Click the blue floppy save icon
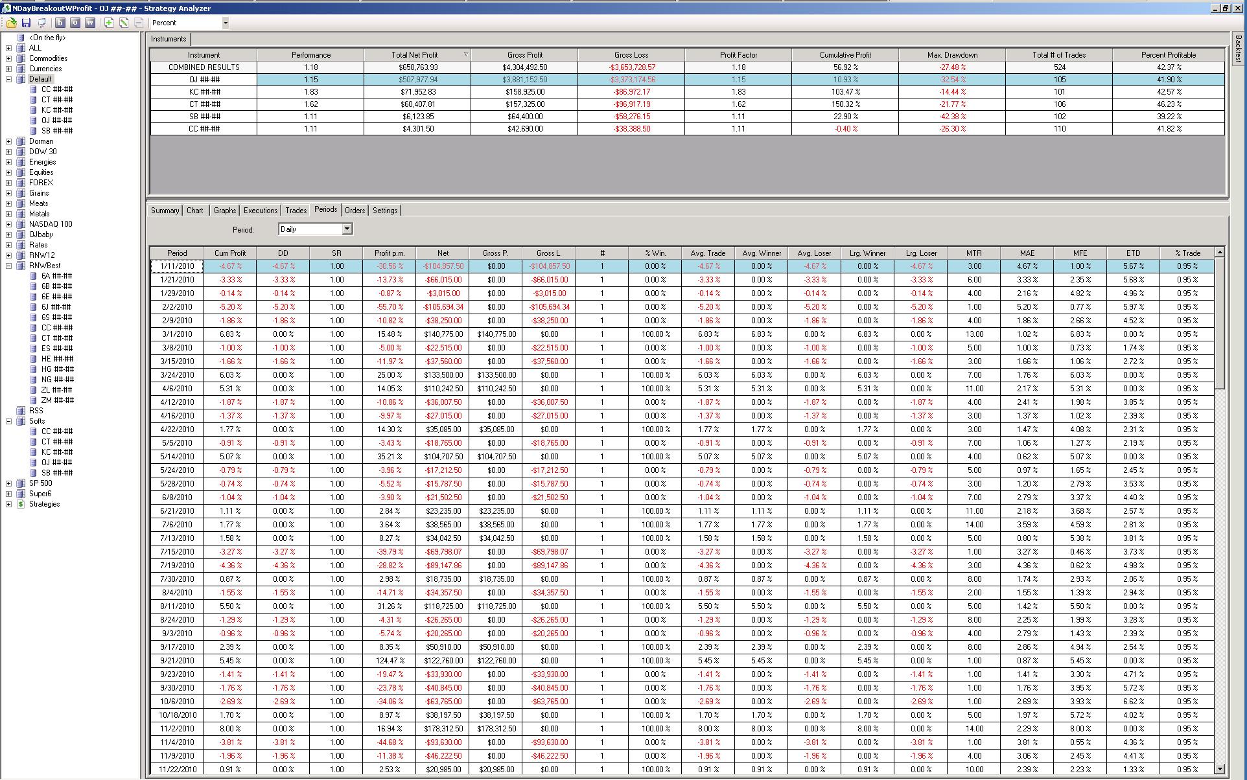Viewport: 1247px width, 780px height. (27, 23)
